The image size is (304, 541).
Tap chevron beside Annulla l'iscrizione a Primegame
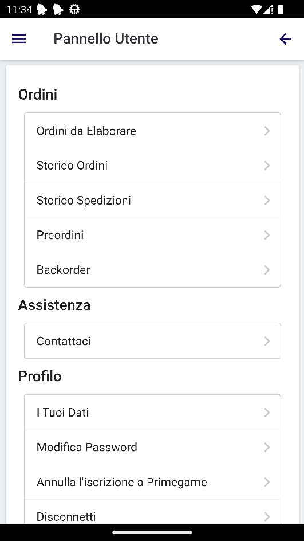pyautogui.click(x=267, y=482)
